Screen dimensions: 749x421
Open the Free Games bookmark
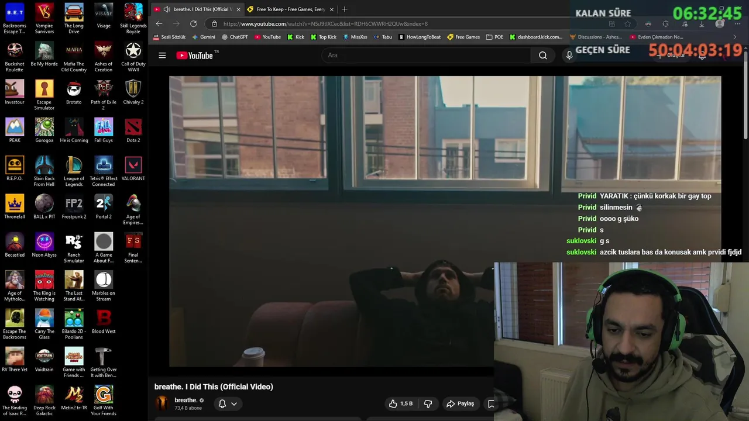coord(463,37)
